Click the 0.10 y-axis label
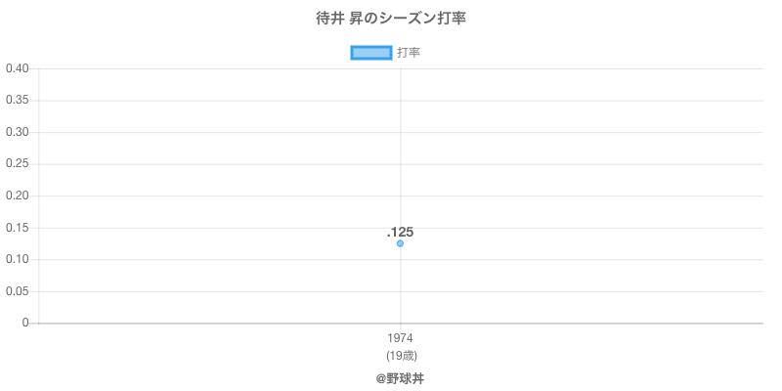 pos(17,259)
